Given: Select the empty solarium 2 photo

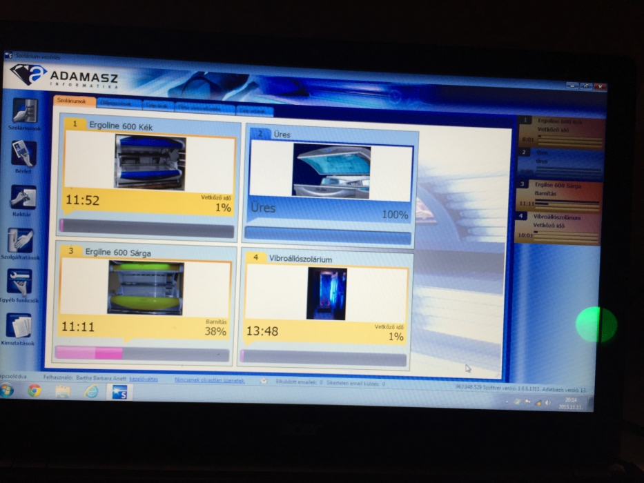Looking at the screenshot, I should pyautogui.click(x=331, y=170).
